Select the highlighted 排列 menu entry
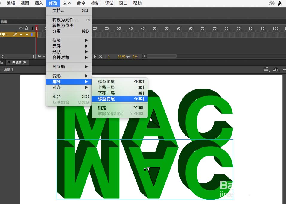Image resolution: width=286 pixels, height=204 pixels. tap(69, 81)
